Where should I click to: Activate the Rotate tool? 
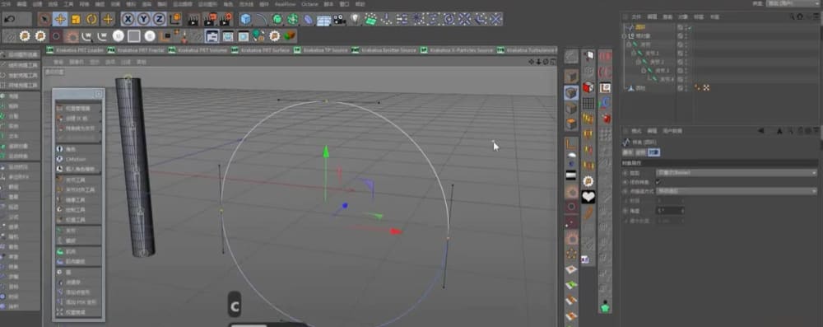pos(92,20)
